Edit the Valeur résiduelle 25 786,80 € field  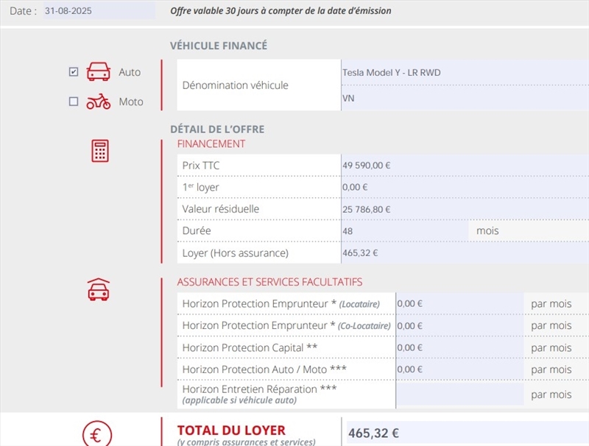coord(465,209)
